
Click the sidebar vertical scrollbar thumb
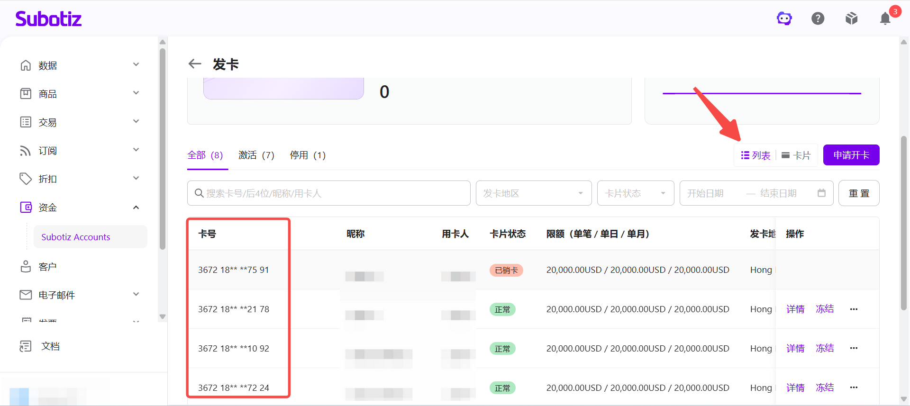[x=163, y=148]
